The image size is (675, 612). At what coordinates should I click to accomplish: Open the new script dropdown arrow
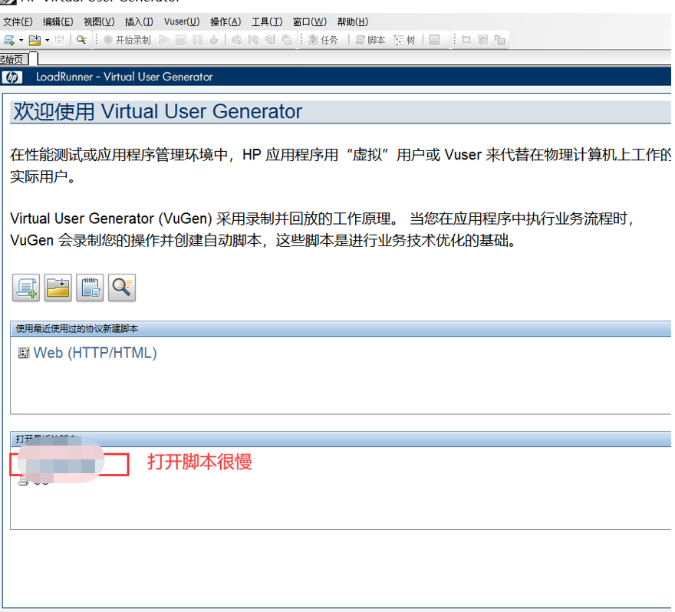click(x=20, y=40)
